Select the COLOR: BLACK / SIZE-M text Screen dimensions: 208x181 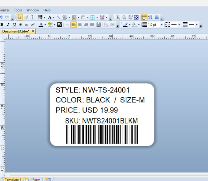point(100,100)
